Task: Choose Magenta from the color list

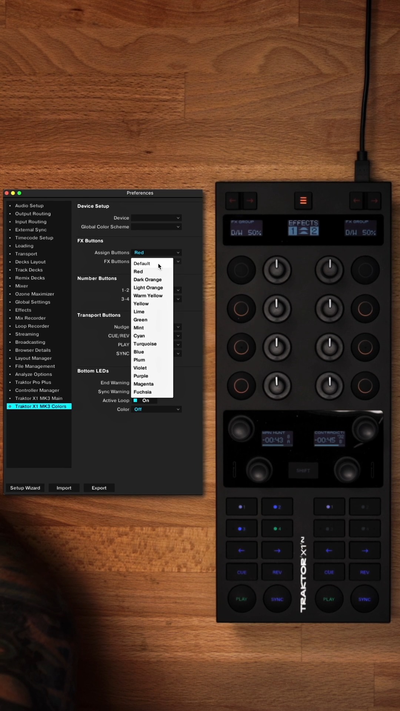Action: 152,384
